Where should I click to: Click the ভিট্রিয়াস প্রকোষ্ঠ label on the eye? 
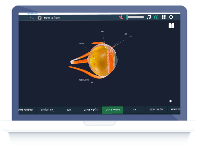(x=84, y=80)
